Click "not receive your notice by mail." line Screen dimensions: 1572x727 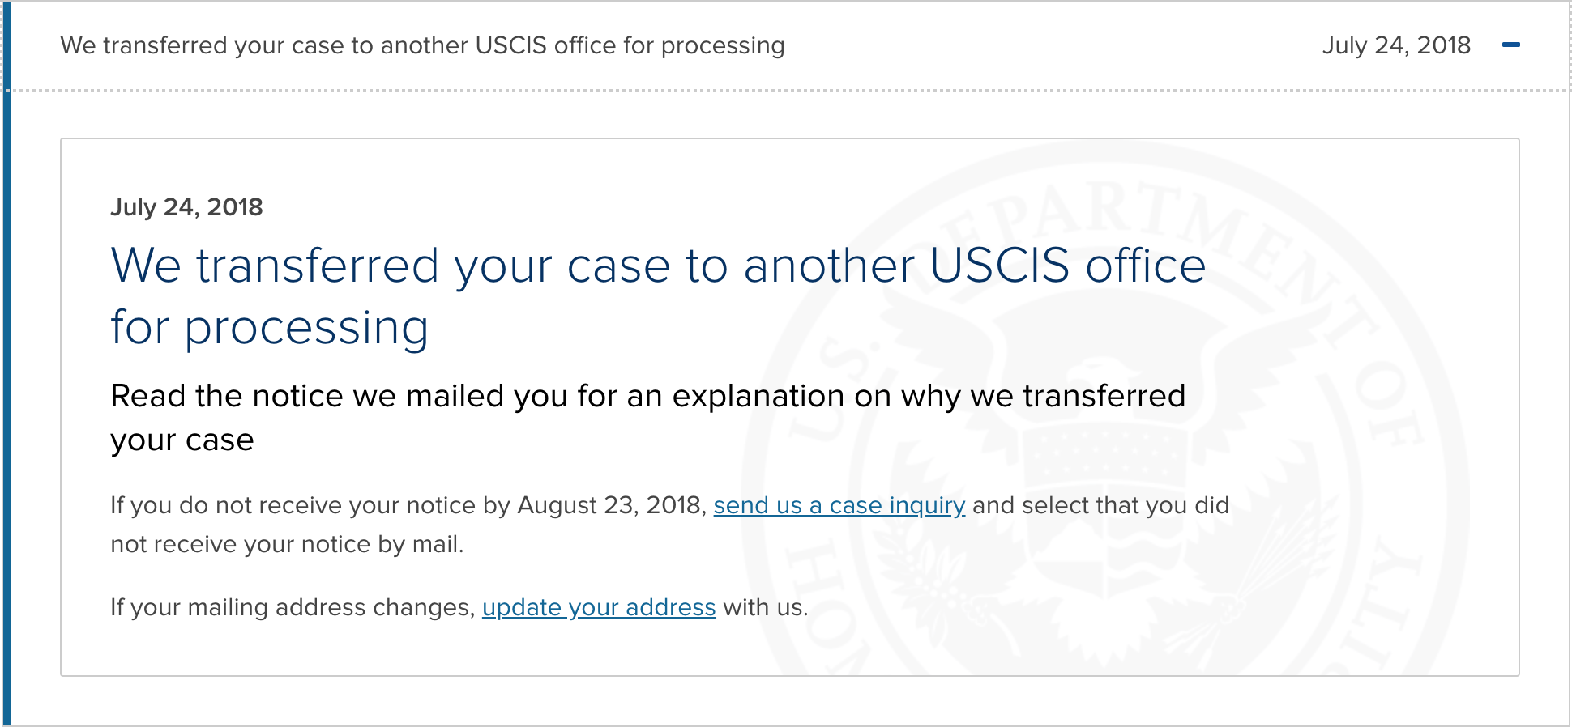point(287,544)
